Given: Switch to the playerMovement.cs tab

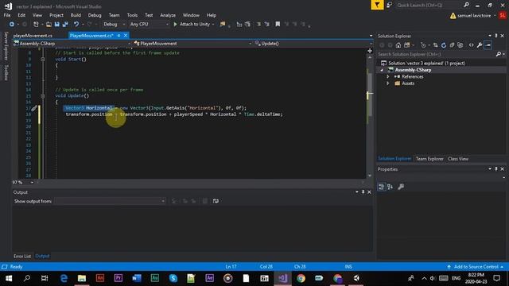Looking at the screenshot, I should click(x=33, y=36).
